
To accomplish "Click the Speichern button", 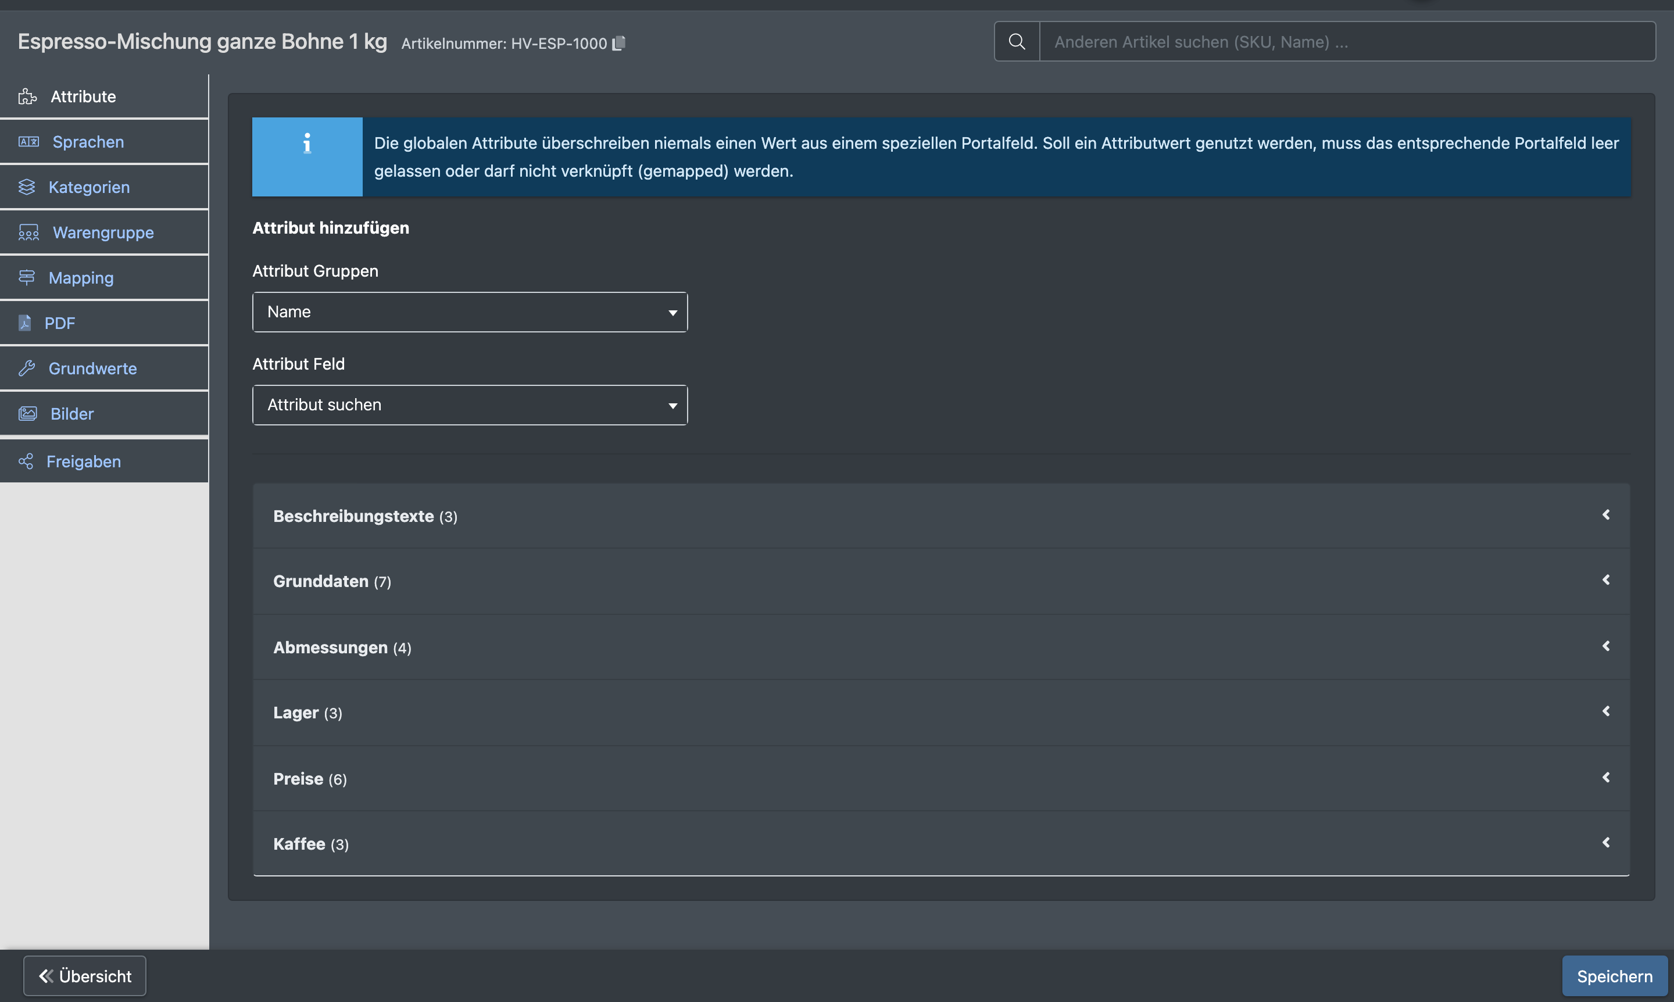I will pos(1615,976).
